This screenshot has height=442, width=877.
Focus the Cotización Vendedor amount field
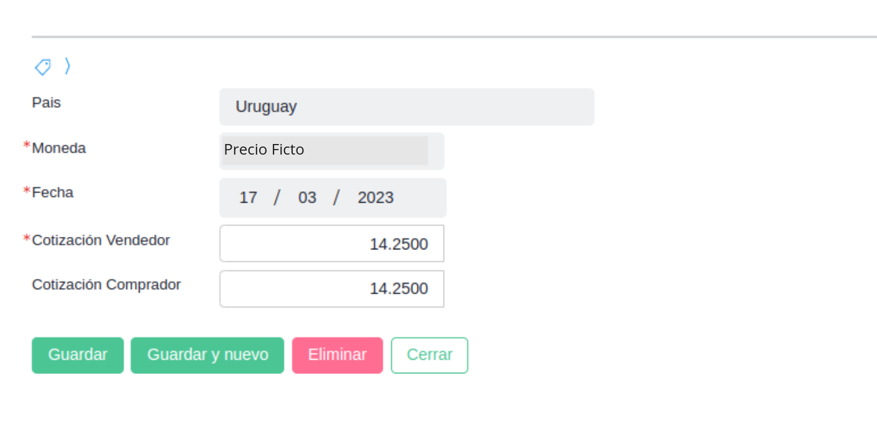coord(331,244)
